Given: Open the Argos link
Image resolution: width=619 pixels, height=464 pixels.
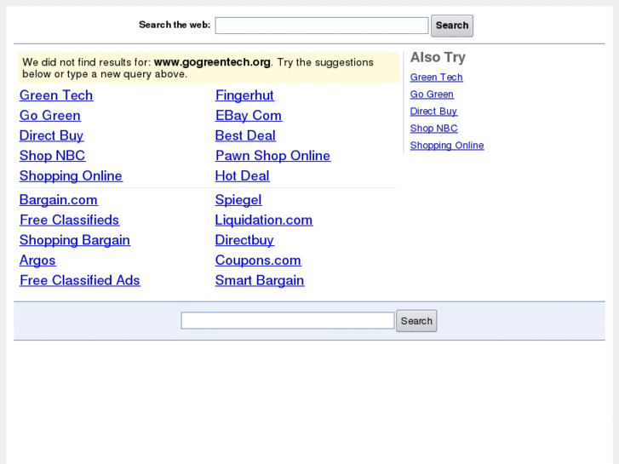Looking at the screenshot, I should 38,261.
